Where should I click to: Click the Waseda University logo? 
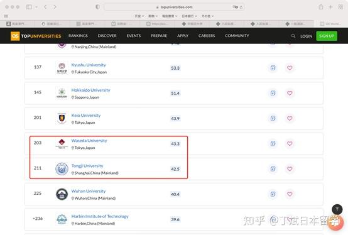(x=62, y=143)
